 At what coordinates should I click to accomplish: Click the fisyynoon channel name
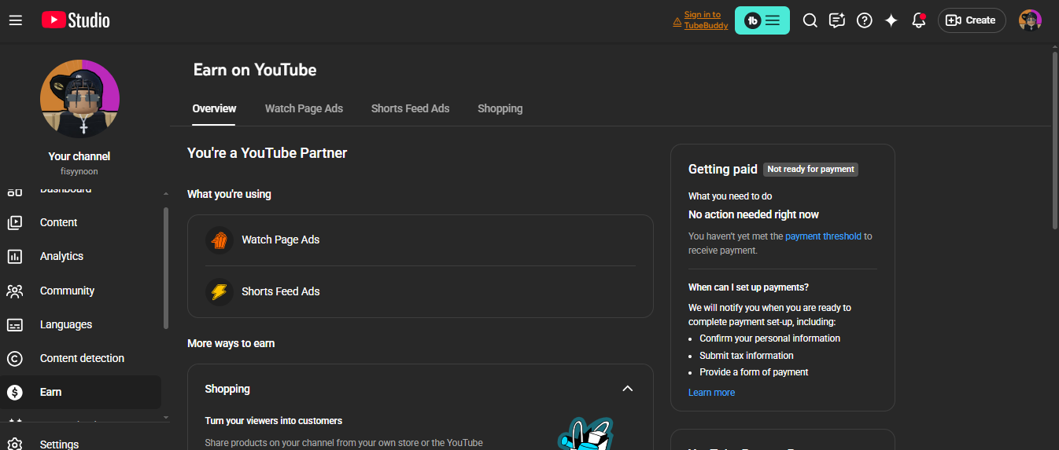pyautogui.click(x=79, y=171)
